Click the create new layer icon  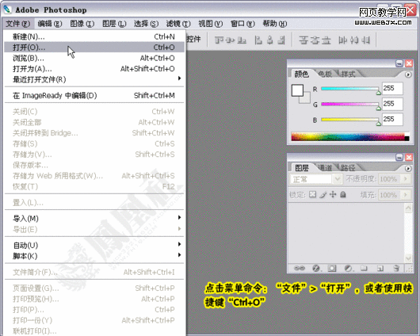tap(380, 268)
